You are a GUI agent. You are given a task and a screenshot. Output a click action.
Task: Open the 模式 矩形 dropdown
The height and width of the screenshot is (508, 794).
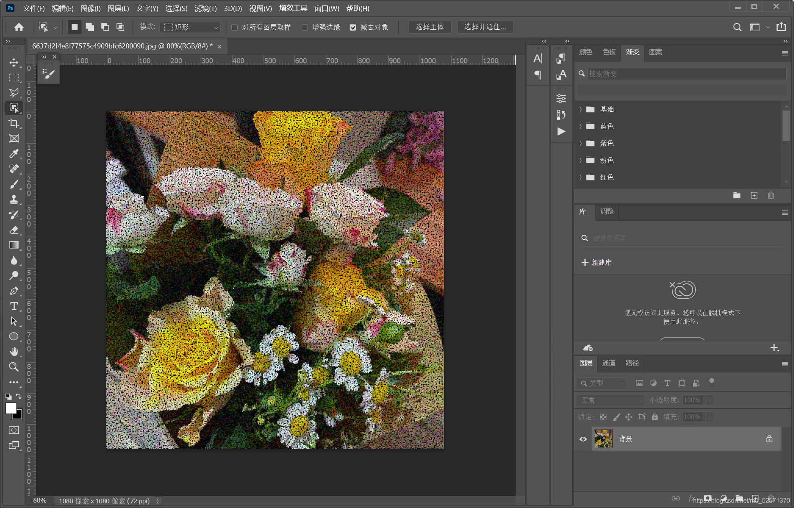[x=191, y=27]
